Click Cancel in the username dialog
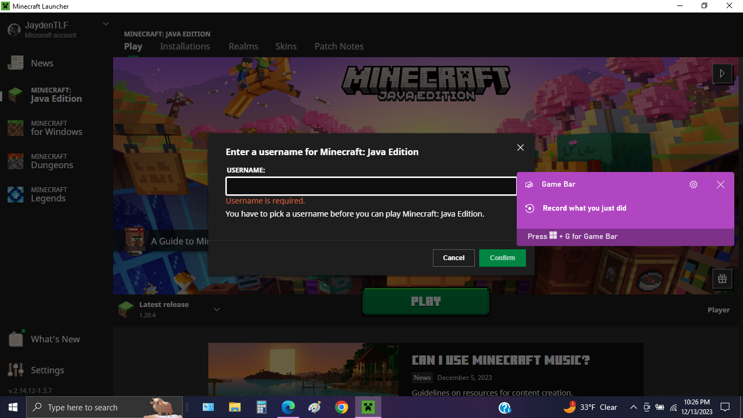Screen dimensions: 743x418 click(454, 258)
